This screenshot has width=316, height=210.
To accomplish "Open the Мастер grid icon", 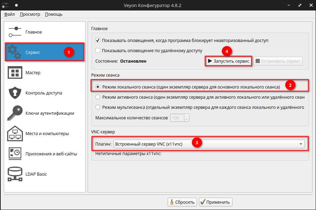I will point(15,72).
